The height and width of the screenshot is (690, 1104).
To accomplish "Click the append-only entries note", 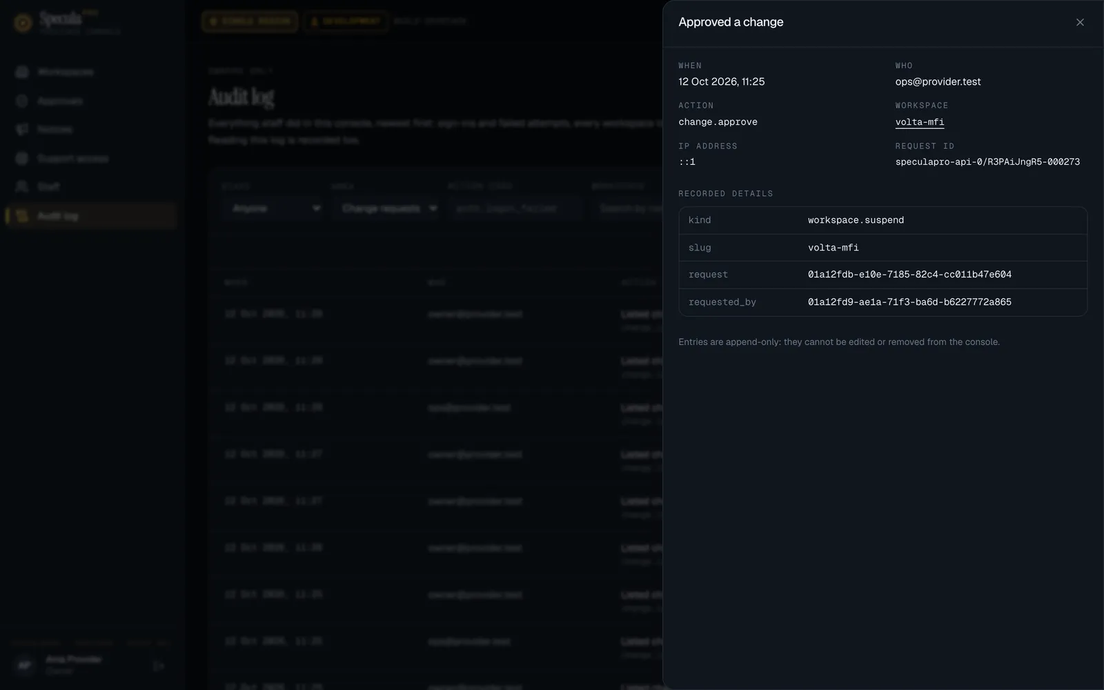I will coord(839,342).
